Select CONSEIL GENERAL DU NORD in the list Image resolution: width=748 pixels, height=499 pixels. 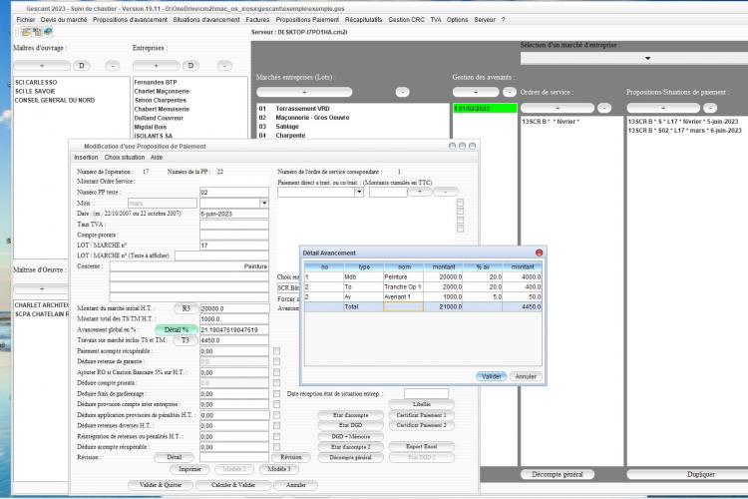[55, 100]
